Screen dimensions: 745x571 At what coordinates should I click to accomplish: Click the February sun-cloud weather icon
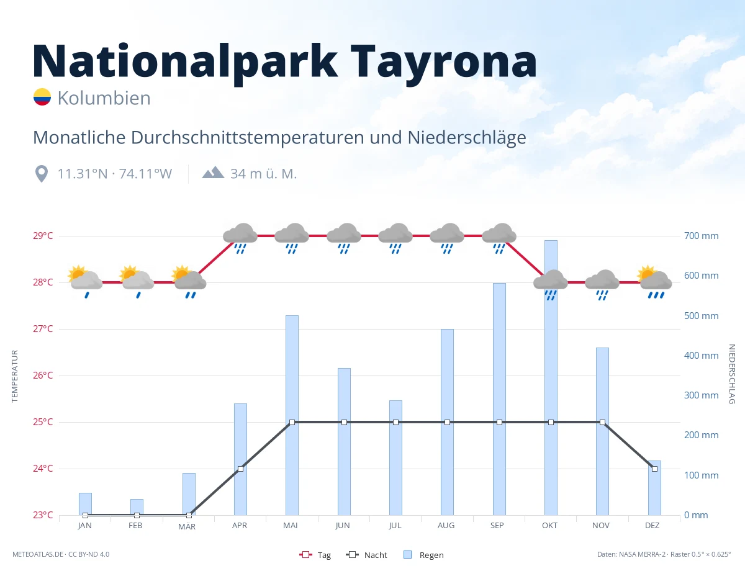click(x=137, y=282)
